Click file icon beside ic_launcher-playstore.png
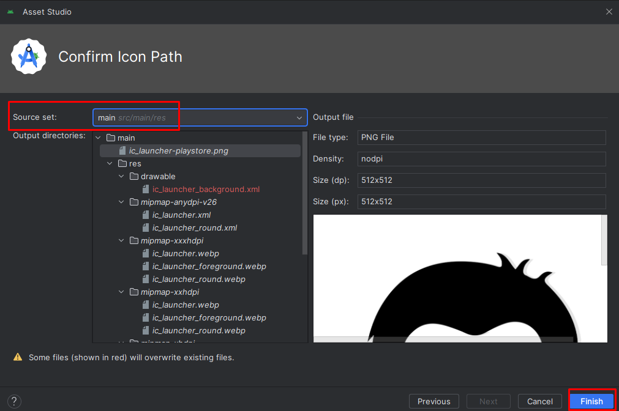 click(x=122, y=150)
